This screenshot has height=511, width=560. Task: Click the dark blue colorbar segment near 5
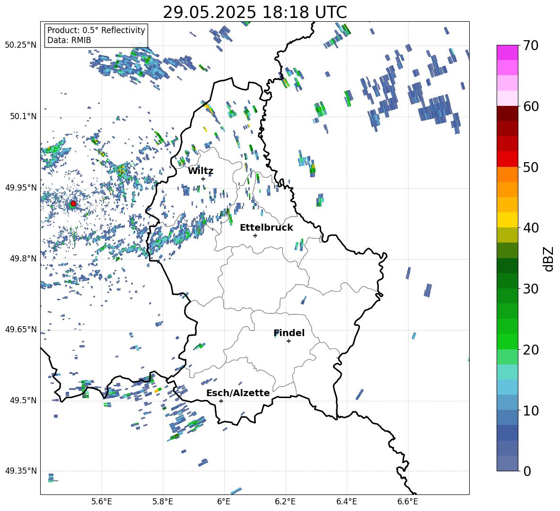tap(507, 433)
